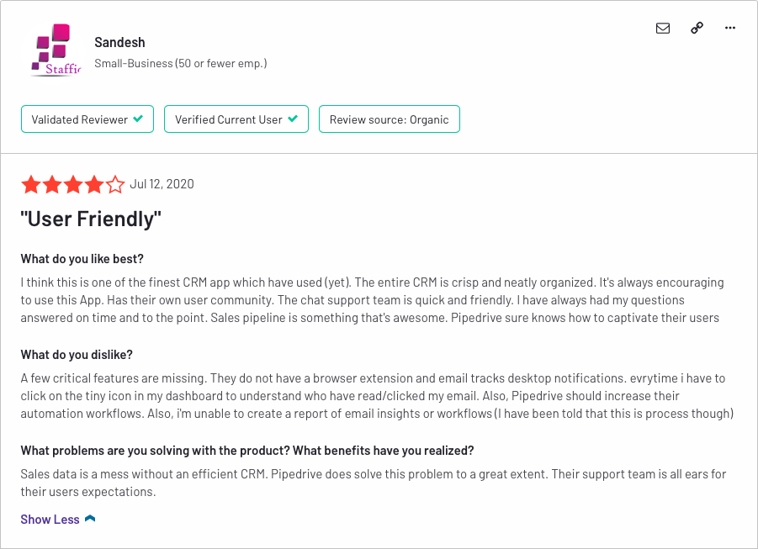Click the empty fifth rating star
Viewport: 758px width, 549px height.
point(115,185)
